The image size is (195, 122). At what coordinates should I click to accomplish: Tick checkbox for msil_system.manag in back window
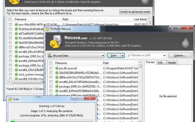[x=10, y=75]
